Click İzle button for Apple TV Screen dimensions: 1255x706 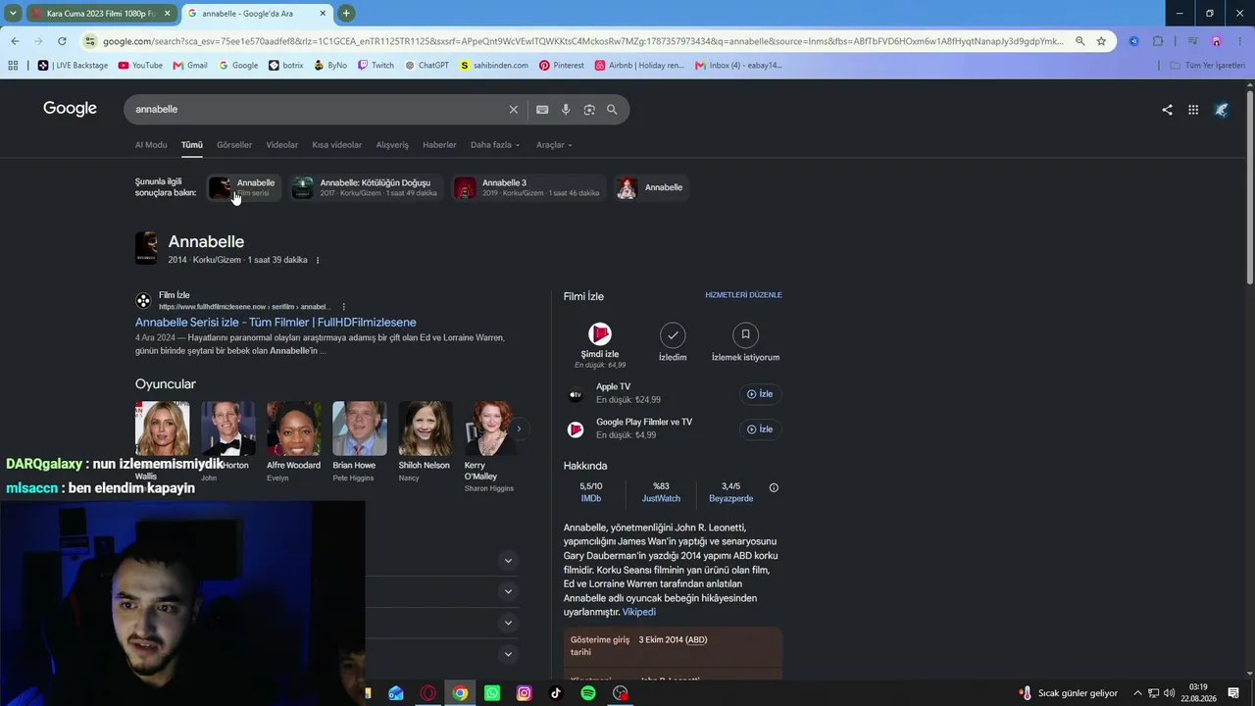pyautogui.click(x=760, y=394)
